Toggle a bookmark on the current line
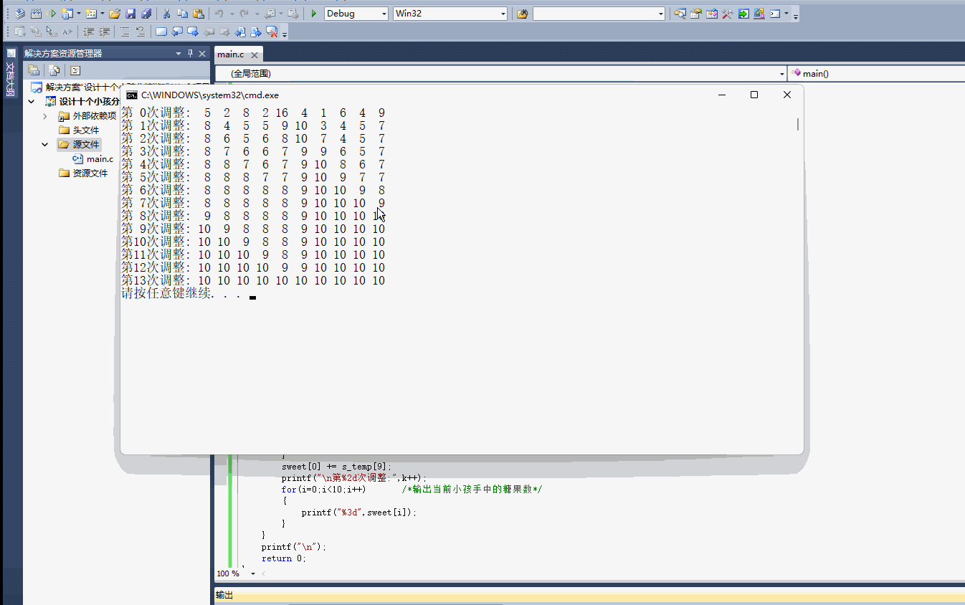This screenshot has height=605, width=965. click(x=161, y=32)
